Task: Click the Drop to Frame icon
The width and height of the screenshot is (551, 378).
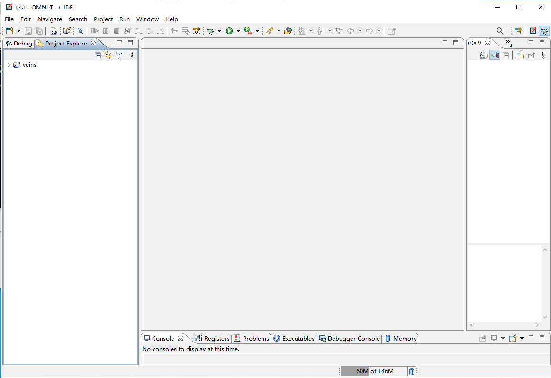Action: (186, 31)
